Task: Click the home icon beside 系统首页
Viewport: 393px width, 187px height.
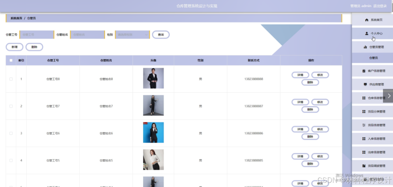Action: (366, 20)
